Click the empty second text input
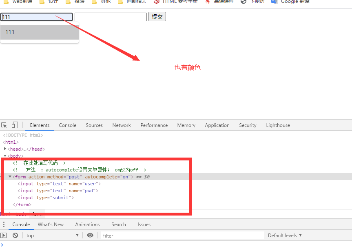352x249 pixels. [x=111, y=17]
